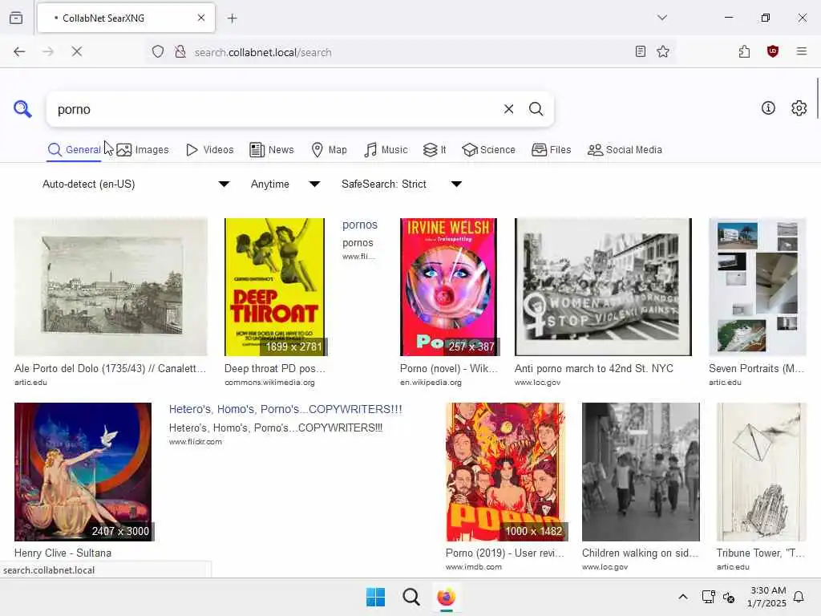Open the It category tab
This screenshot has height=616, width=821.
[x=435, y=150]
